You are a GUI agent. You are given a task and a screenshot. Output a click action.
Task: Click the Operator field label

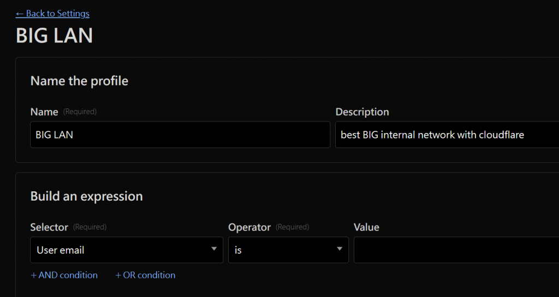coord(249,227)
